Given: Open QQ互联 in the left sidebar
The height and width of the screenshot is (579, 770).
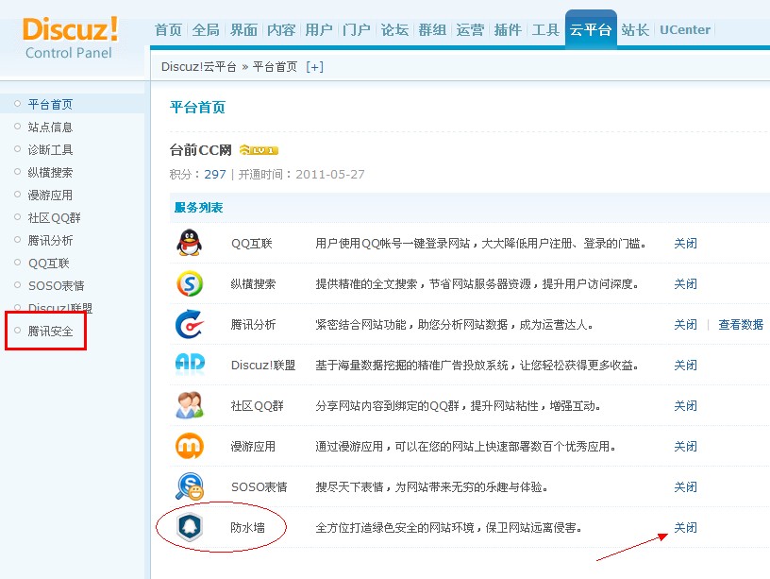Looking at the screenshot, I should coord(49,263).
